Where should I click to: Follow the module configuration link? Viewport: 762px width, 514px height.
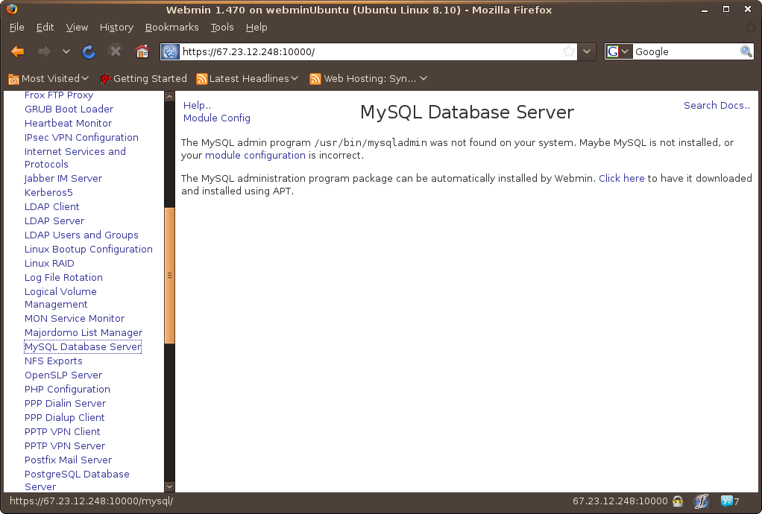255,155
